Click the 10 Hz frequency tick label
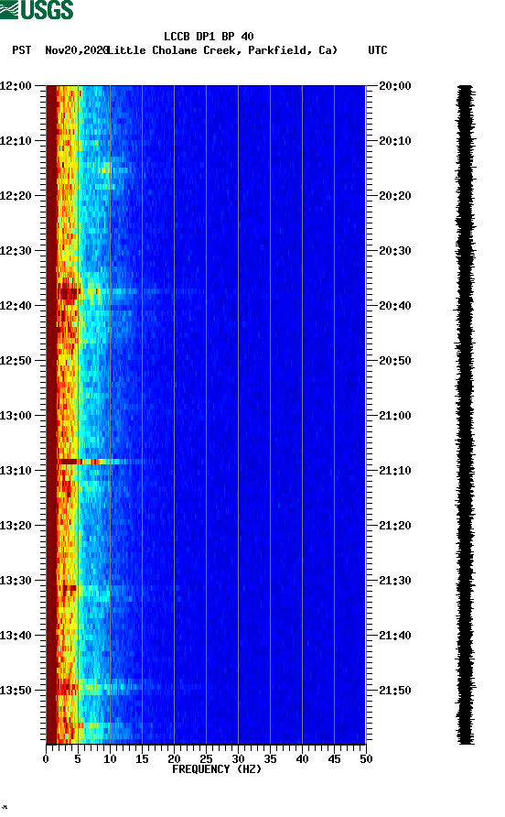505x817 pixels. [x=110, y=759]
